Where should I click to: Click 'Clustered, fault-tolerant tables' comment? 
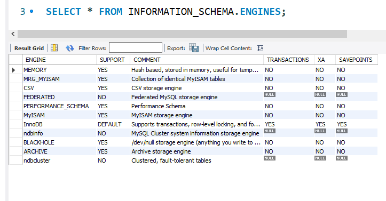coord(196,160)
